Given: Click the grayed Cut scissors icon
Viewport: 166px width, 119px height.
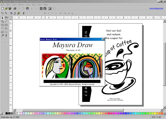Looking at the screenshot, I should 20,9.
